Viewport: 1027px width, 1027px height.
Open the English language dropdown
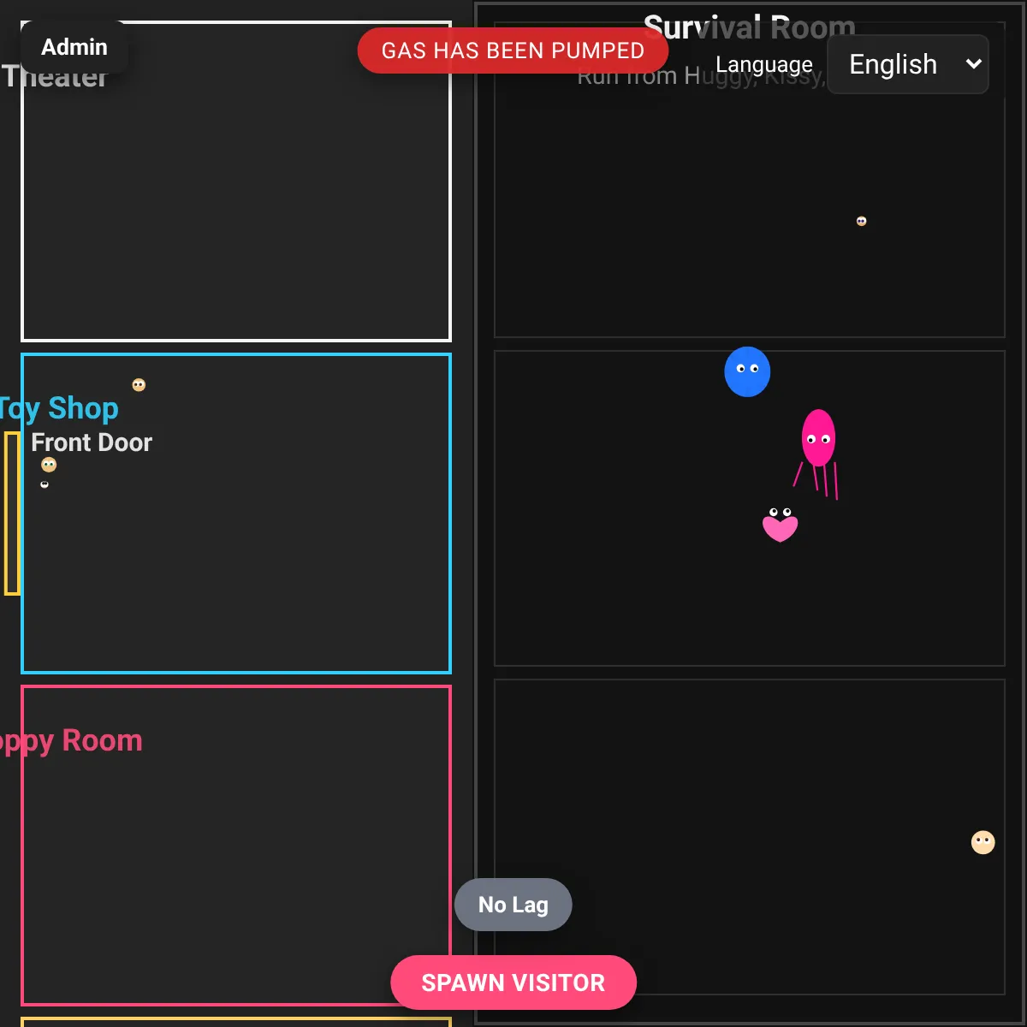[908, 64]
